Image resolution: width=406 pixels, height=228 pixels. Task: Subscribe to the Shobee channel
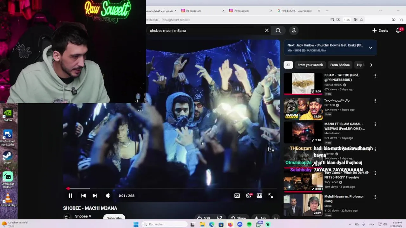(114, 218)
